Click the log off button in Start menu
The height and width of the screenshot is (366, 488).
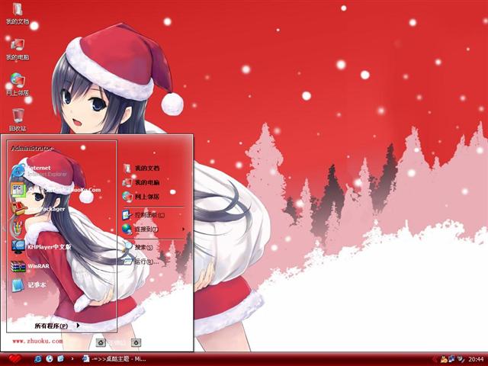point(101,342)
